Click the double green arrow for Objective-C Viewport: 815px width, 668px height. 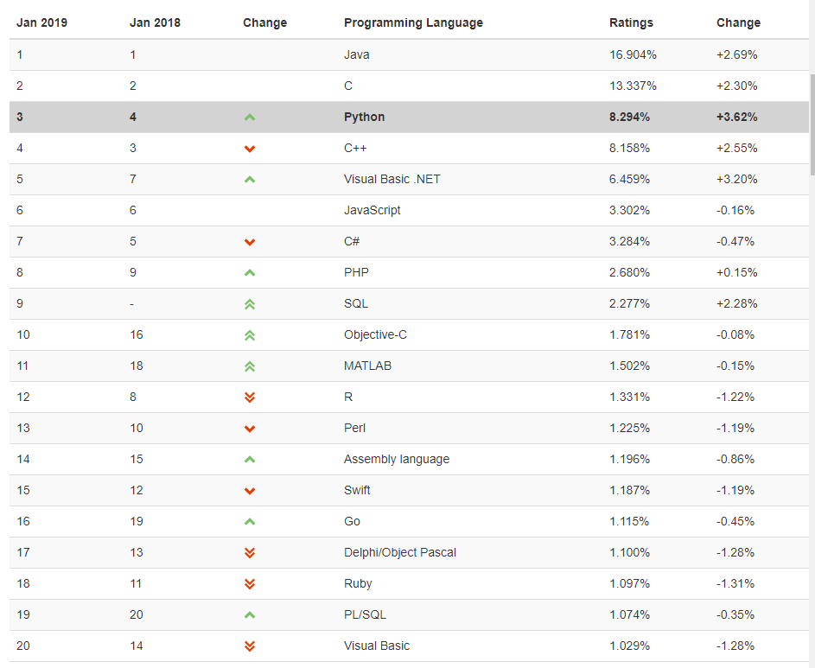point(250,335)
